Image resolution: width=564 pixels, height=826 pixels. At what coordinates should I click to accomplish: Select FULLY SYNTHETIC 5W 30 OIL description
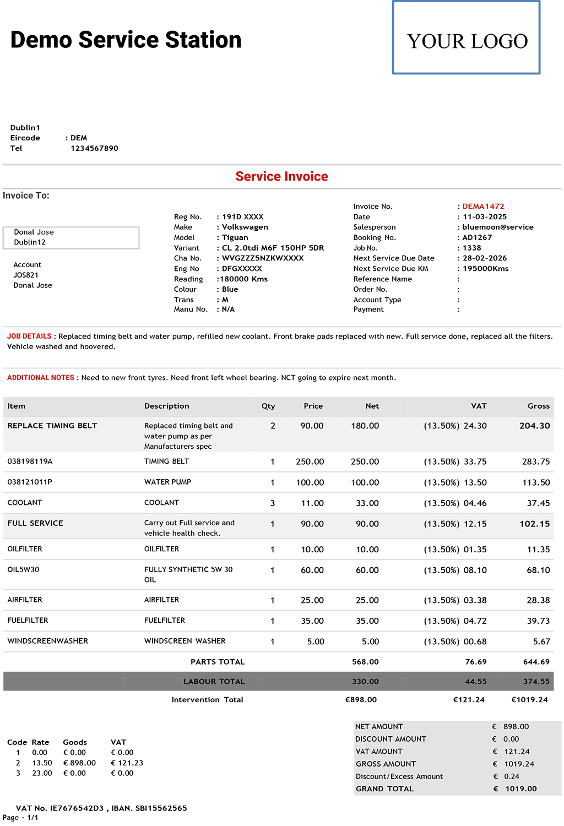tap(188, 574)
